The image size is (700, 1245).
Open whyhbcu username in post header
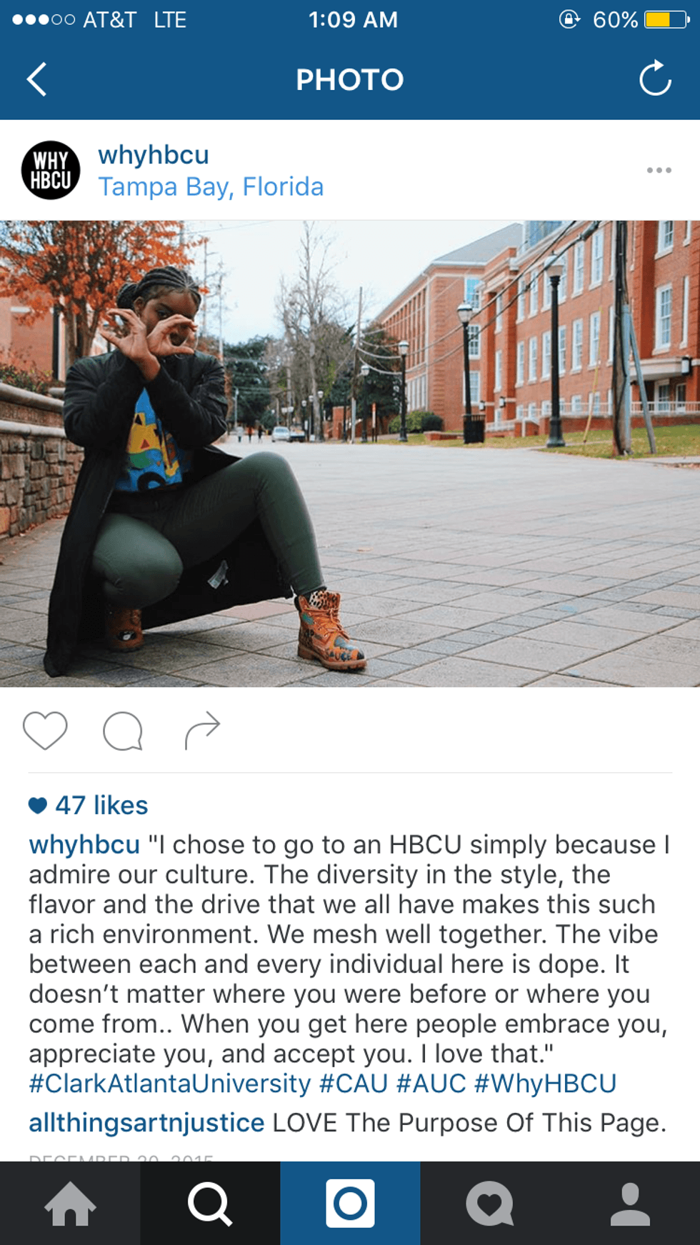coord(154,154)
